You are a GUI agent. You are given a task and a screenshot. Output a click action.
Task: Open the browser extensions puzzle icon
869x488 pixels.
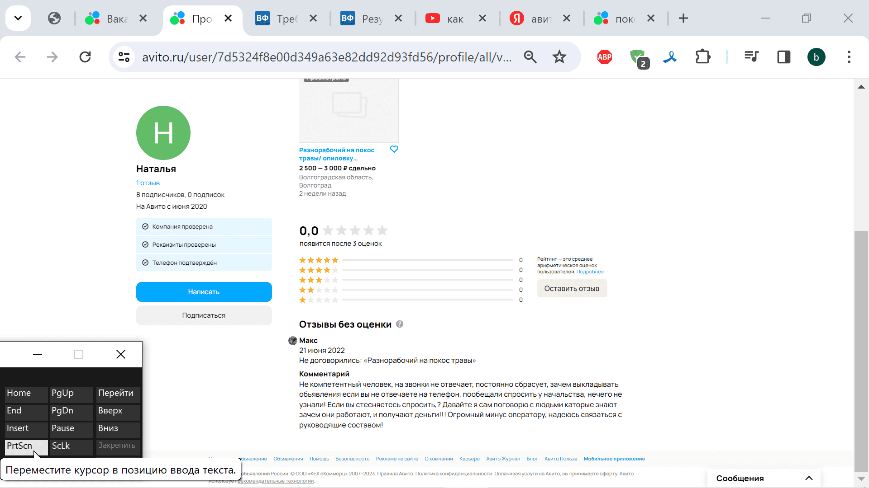click(x=702, y=57)
